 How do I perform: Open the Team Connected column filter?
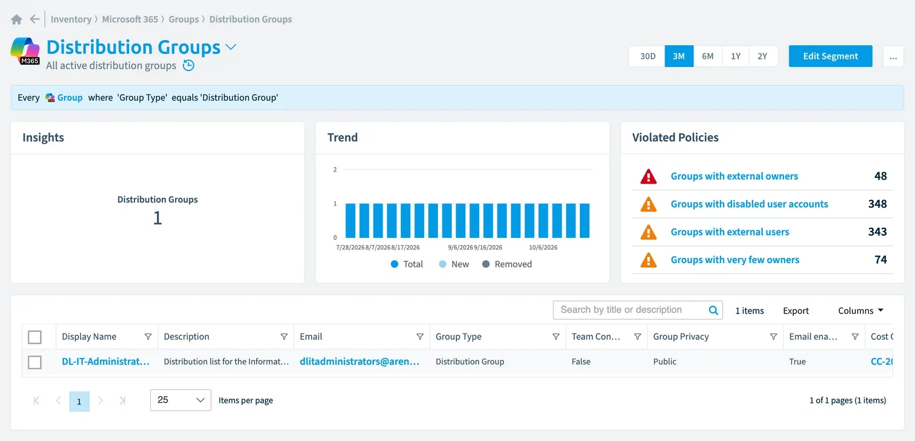(638, 337)
